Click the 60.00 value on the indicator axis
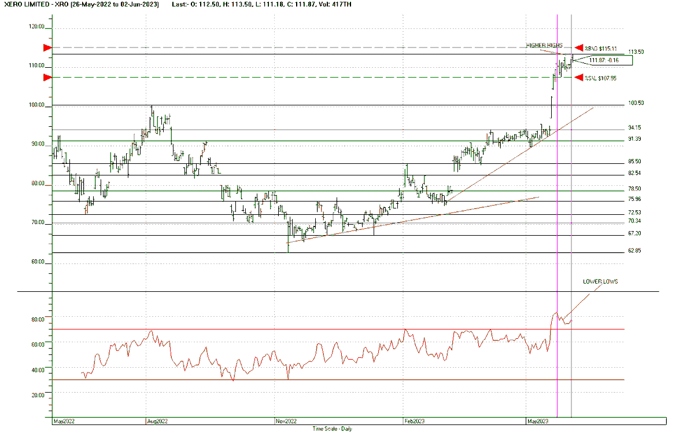The width and height of the screenshot is (694, 432). [38, 344]
